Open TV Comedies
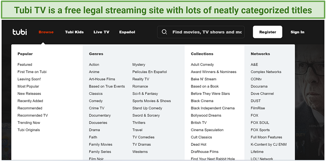Viewport: 326px width, 161px height. [144, 137]
